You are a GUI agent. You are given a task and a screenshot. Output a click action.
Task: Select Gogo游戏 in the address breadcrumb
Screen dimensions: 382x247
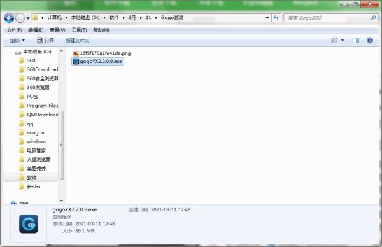(x=172, y=18)
